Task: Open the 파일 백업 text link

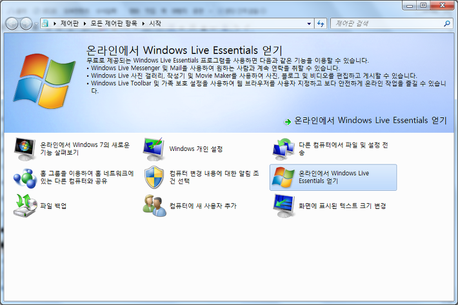Action: (x=53, y=206)
